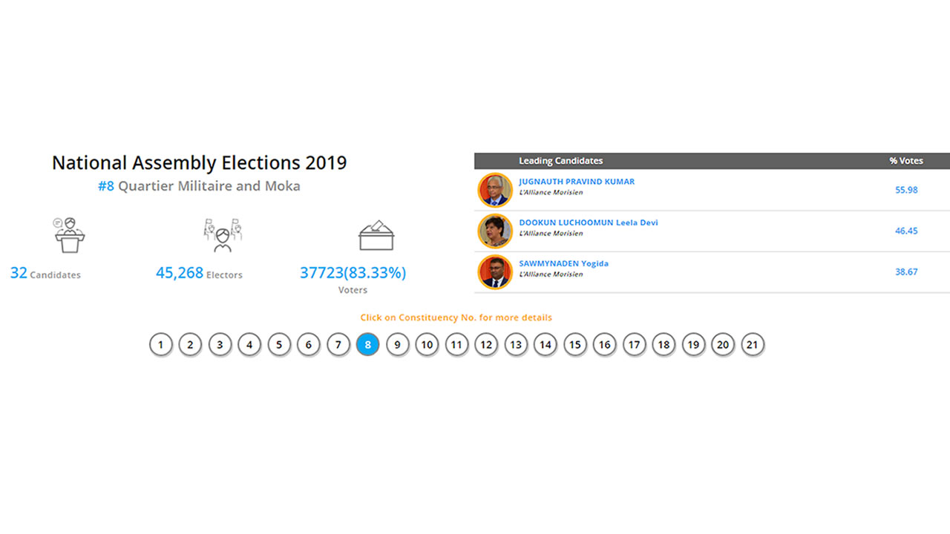Screen dimensions: 950x534
Task: Click JUGNAUTH PRAVIND KUMAR name link
Action: tap(577, 182)
